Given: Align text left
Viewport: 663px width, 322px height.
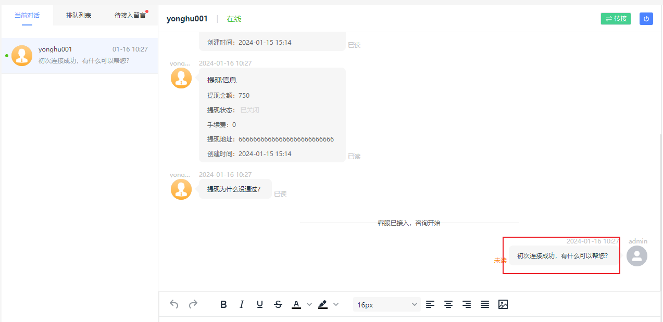Looking at the screenshot, I should click(430, 304).
